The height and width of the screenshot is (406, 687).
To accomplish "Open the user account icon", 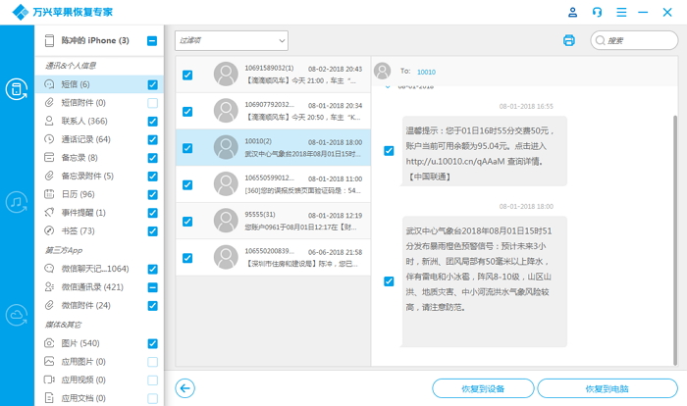I will (x=573, y=12).
